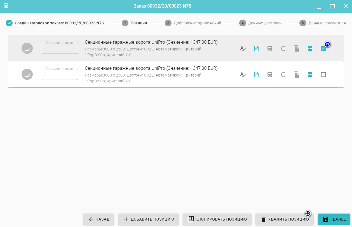Image resolution: width=352 pixels, height=227 pixels.
Task: Click the euro price icon in first row
Action: 283,48
